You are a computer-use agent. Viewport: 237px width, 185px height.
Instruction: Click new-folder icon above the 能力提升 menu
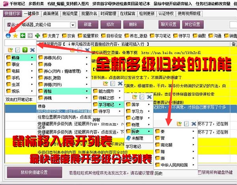105,84
